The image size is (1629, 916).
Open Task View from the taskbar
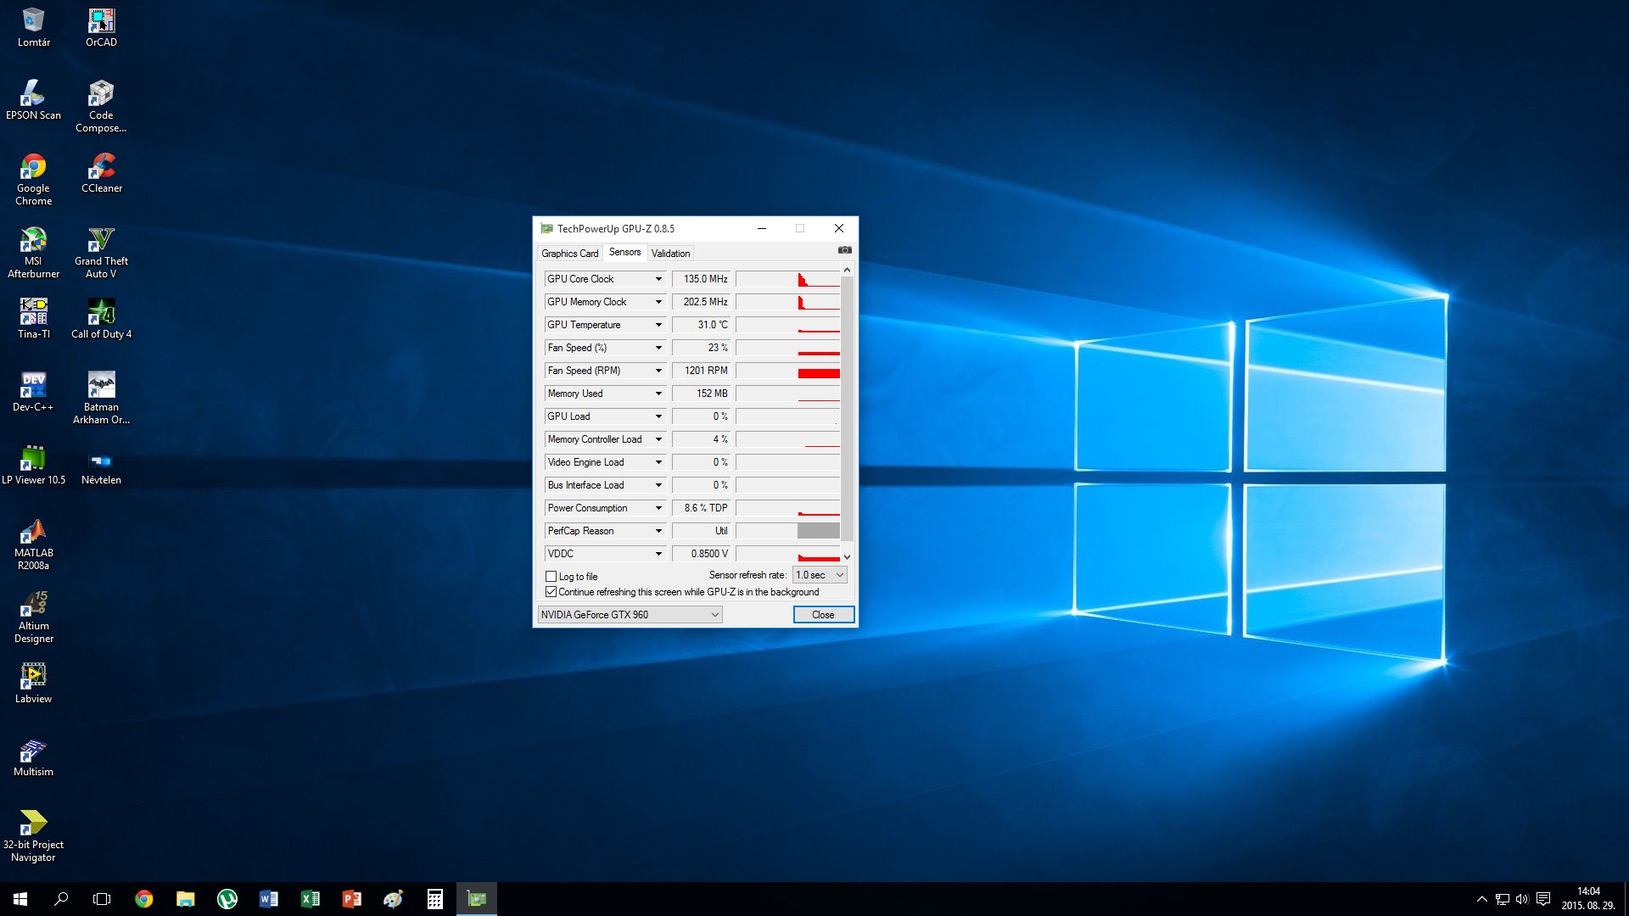tap(102, 899)
